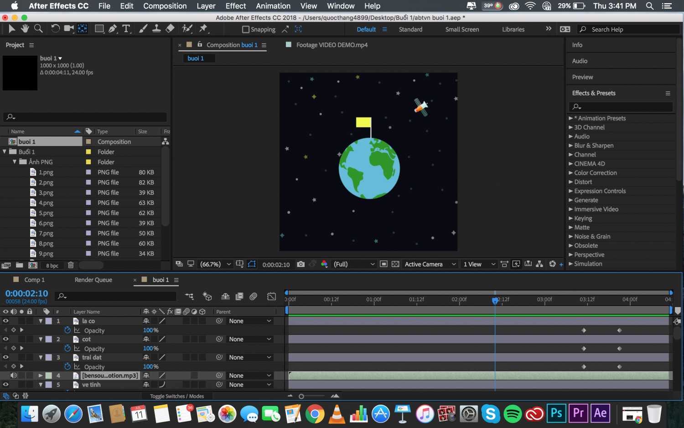The height and width of the screenshot is (428, 684).
Task: Open the Graph Editor in timeline
Action: point(271,297)
